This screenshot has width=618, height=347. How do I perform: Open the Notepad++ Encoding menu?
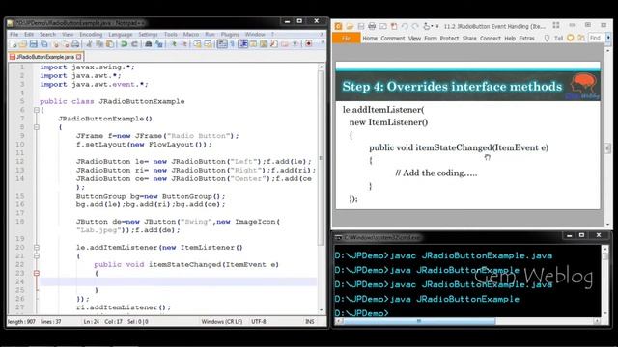click(91, 35)
